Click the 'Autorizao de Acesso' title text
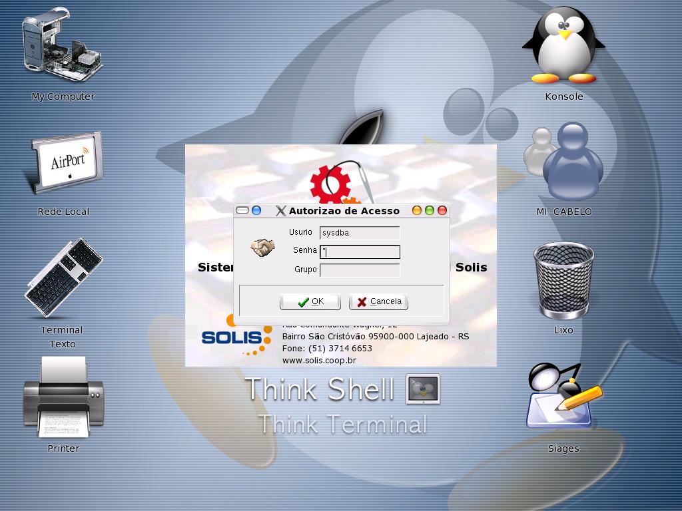Image resolution: width=682 pixels, height=511 pixels. 344,211
